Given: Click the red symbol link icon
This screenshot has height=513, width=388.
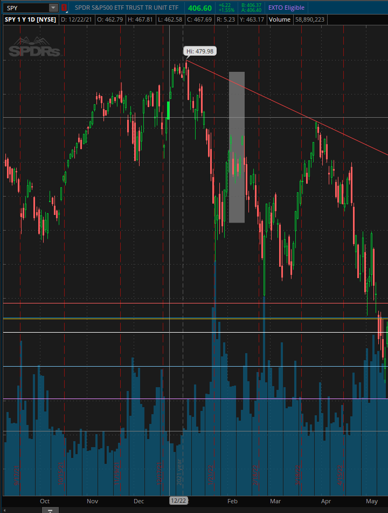Looking at the screenshot, I should [x=64, y=8].
